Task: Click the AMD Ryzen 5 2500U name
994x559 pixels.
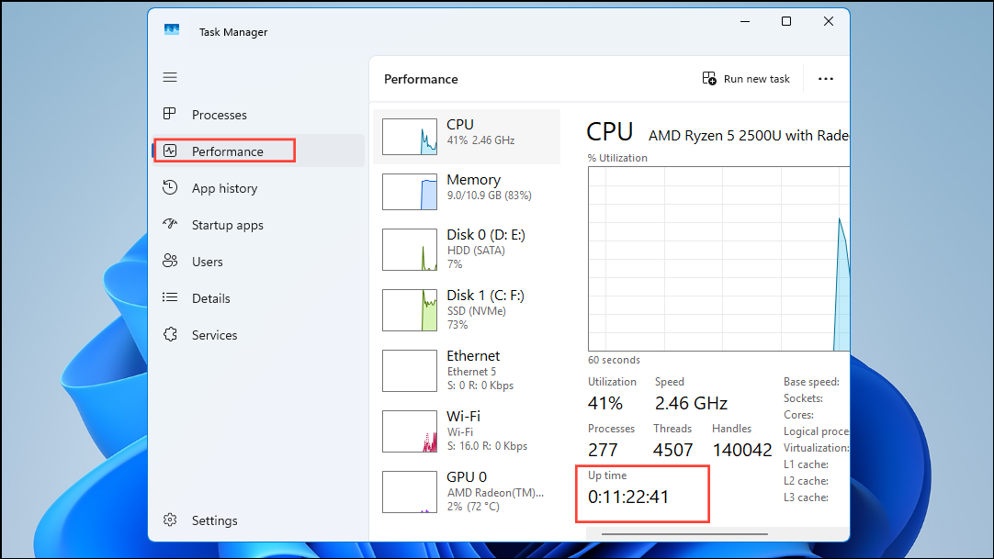Action: click(x=748, y=136)
